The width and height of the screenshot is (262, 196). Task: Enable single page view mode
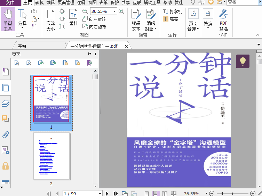[x=146, y=194]
